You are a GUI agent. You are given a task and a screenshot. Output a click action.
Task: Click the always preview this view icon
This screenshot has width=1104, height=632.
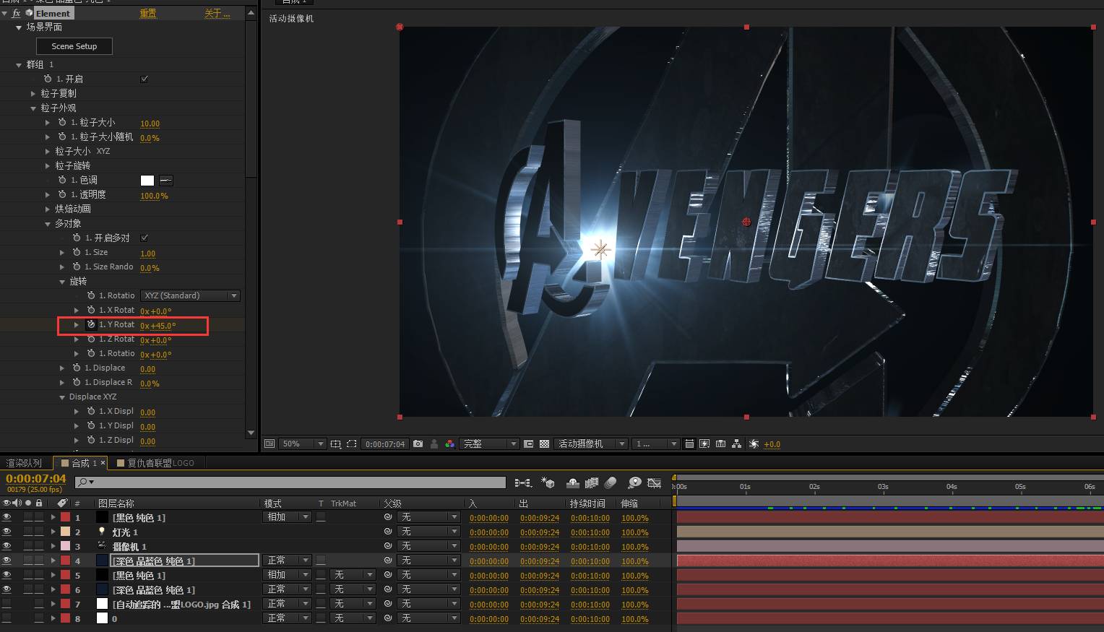coord(269,443)
